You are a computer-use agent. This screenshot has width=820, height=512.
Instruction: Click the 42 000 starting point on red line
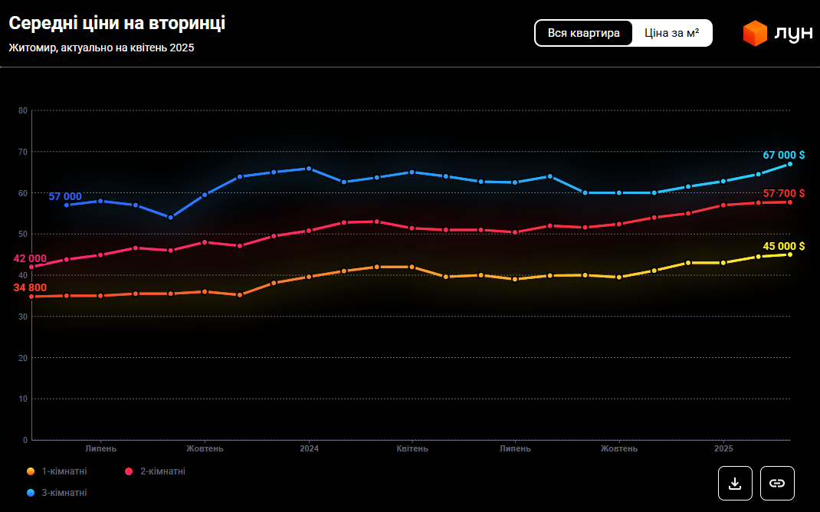pyautogui.click(x=32, y=267)
